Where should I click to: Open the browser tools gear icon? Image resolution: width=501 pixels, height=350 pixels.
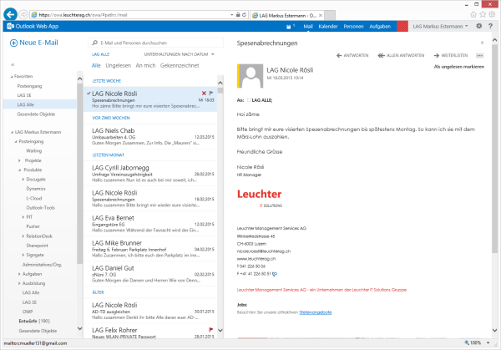coord(493,15)
